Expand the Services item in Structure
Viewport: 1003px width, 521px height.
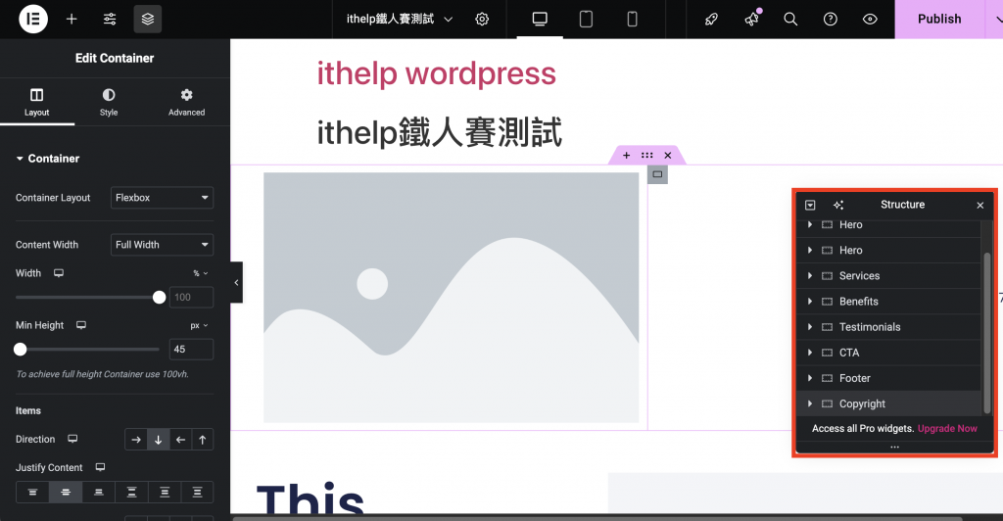[810, 275]
